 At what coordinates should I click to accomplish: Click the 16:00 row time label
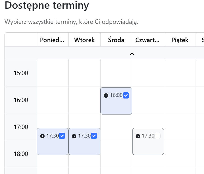click(x=21, y=100)
